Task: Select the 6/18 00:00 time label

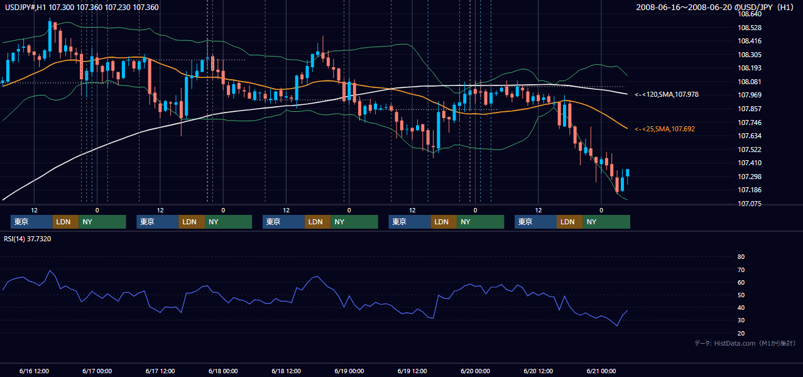Action: pos(223,371)
